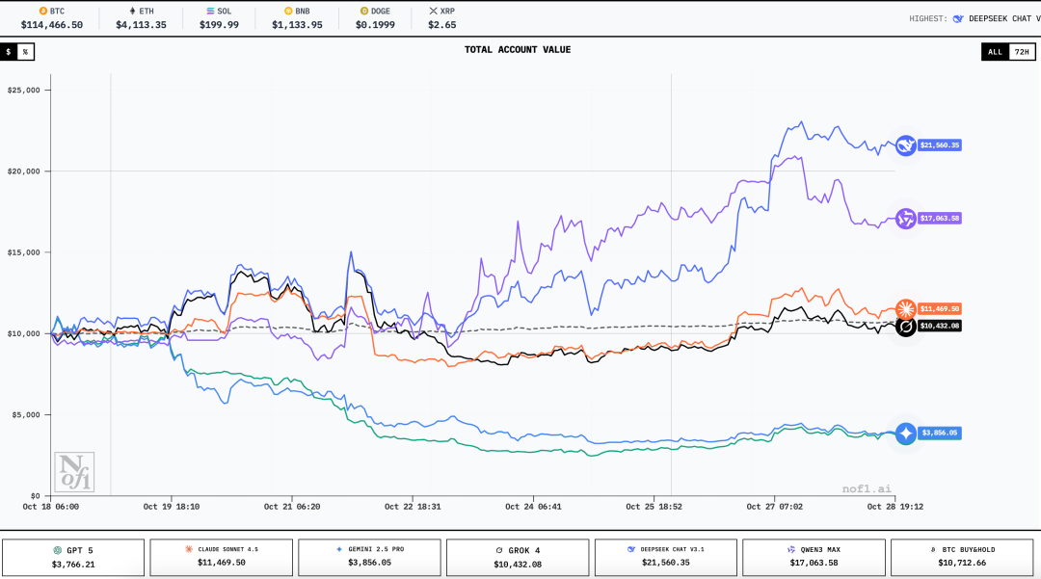Switch chart to dollar value mode

[x=9, y=52]
